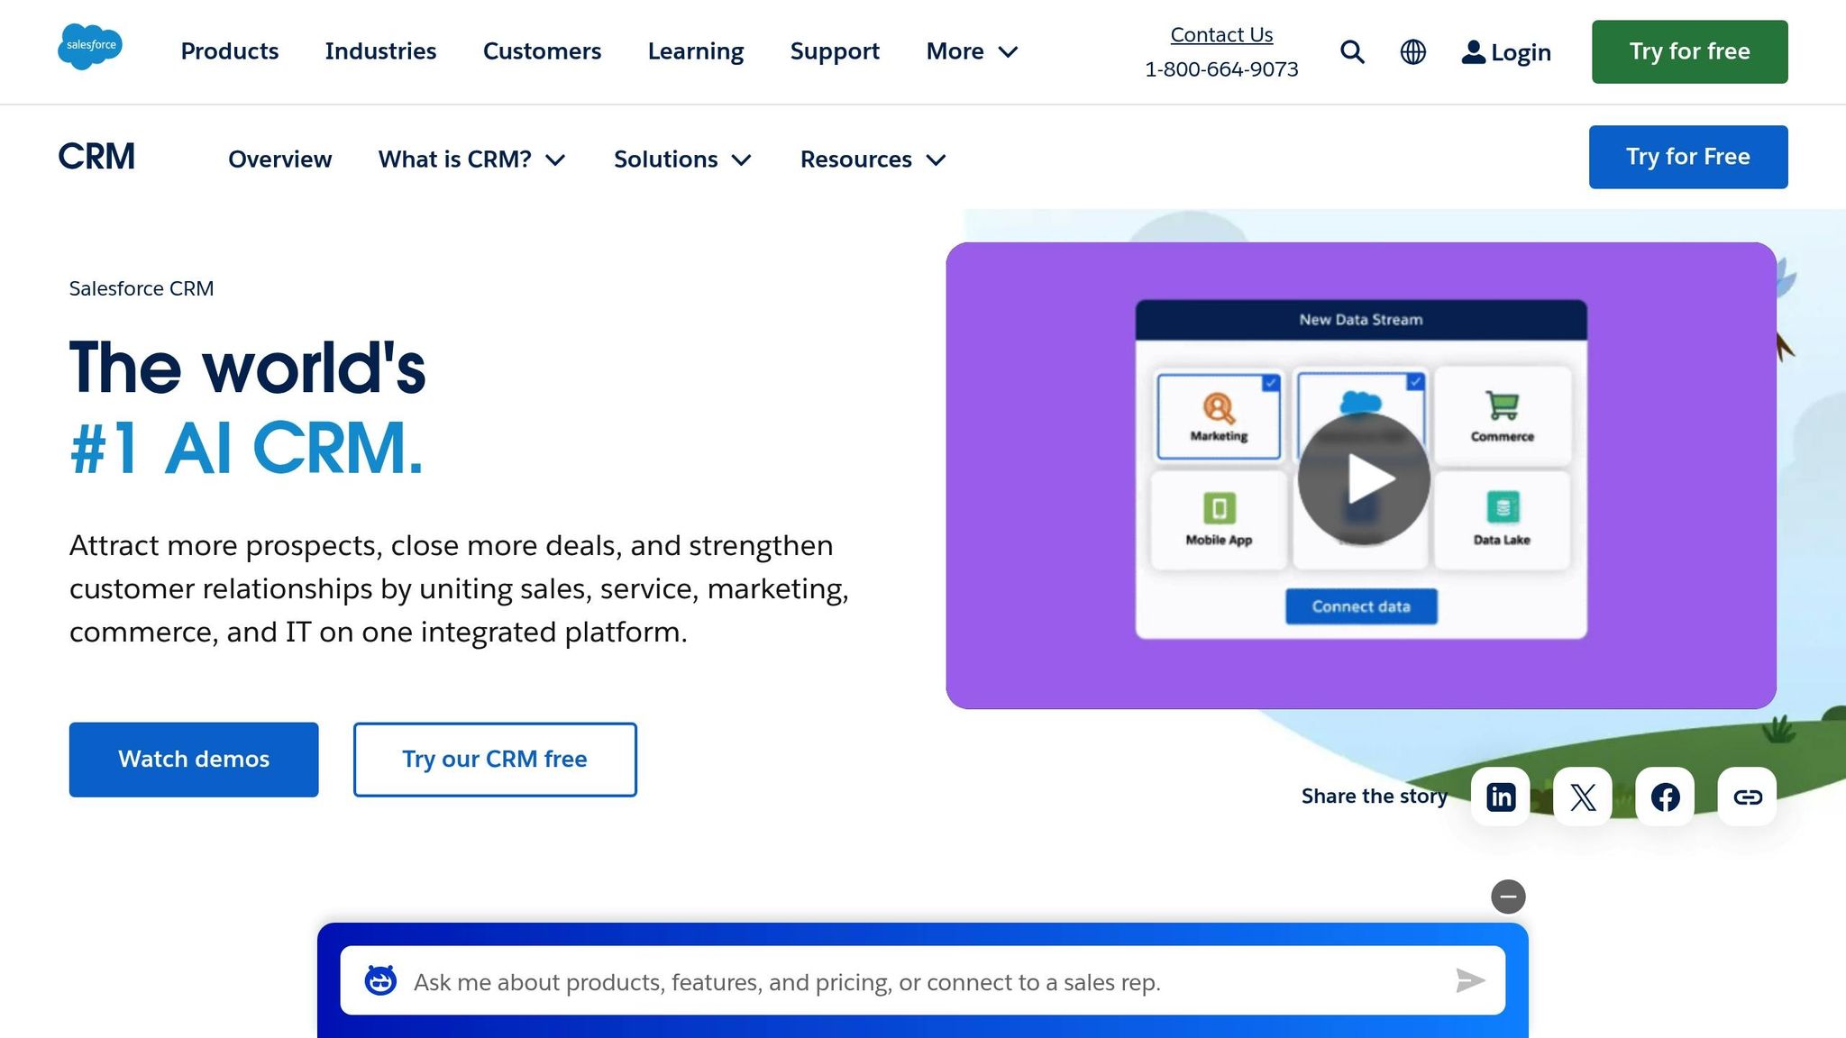Click the Watch demos button
Image resolution: width=1846 pixels, height=1038 pixels.
pos(194,760)
